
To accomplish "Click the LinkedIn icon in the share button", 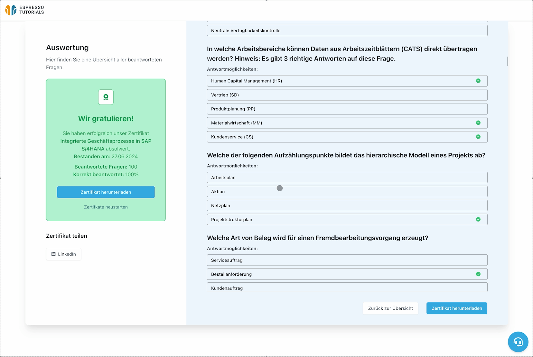I will 53,254.
